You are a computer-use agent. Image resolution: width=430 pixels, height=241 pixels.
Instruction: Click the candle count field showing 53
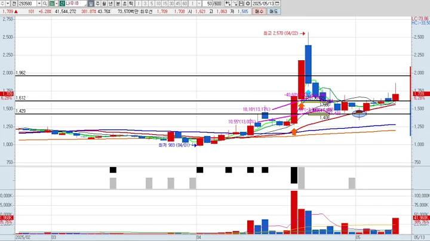click(208, 4)
